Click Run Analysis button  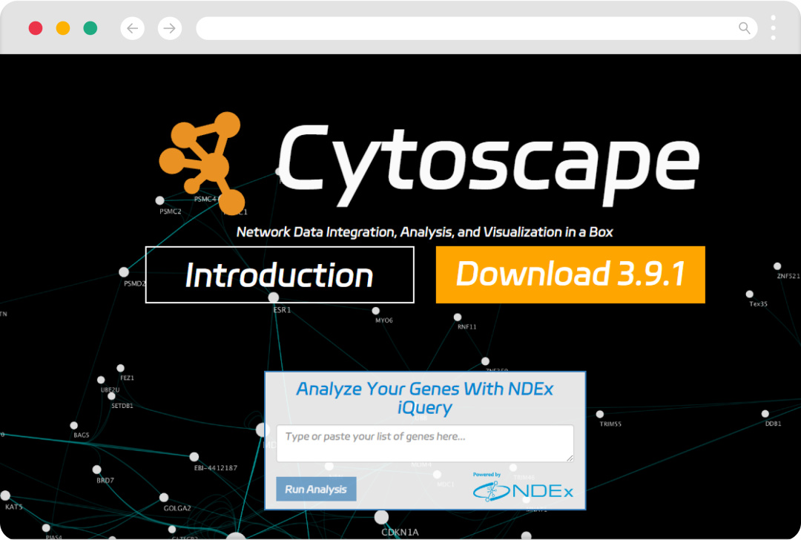pyautogui.click(x=316, y=489)
